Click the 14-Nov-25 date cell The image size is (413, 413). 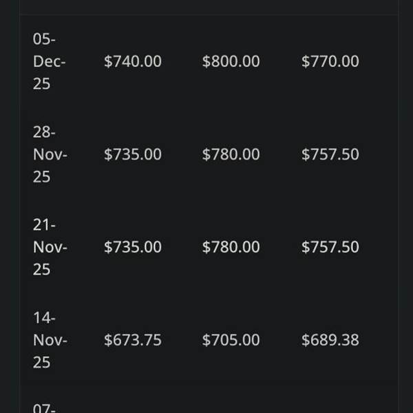pos(50,340)
